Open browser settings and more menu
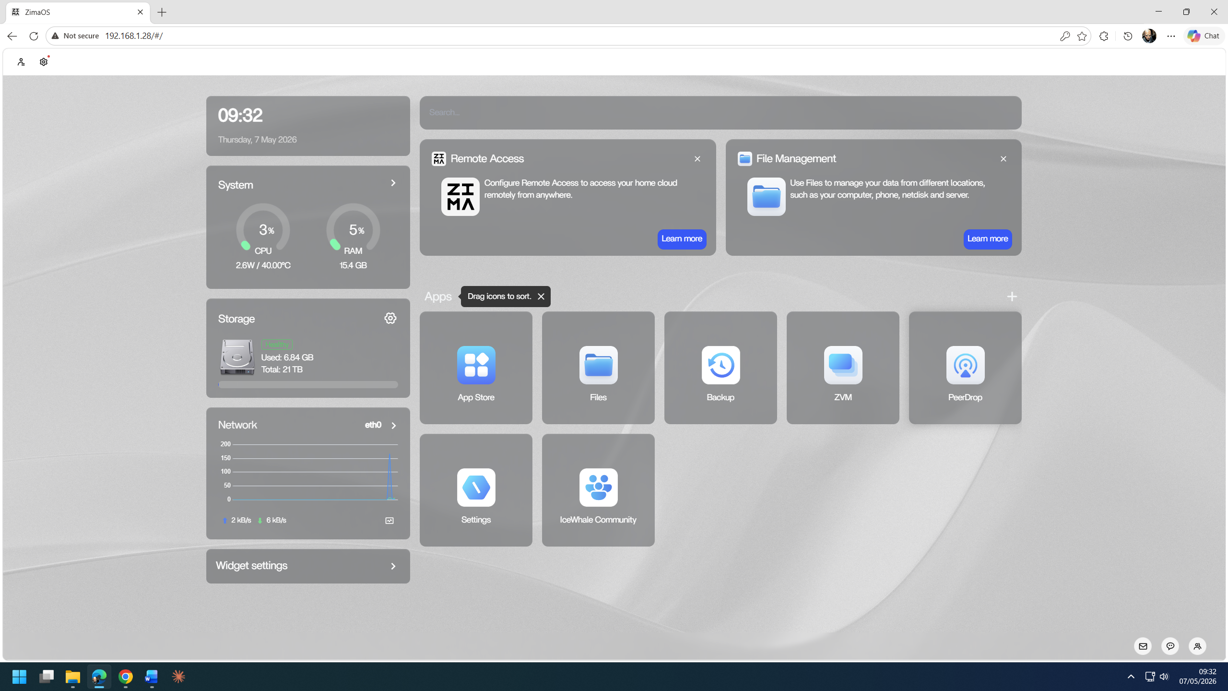 tap(1171, 36)
